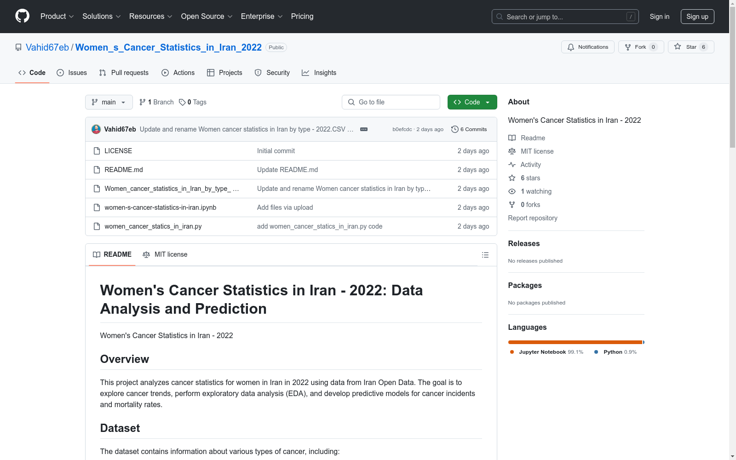Screen dimensions: 736x460
Task: View the 6 Commits history
Action: click(469, 129)
